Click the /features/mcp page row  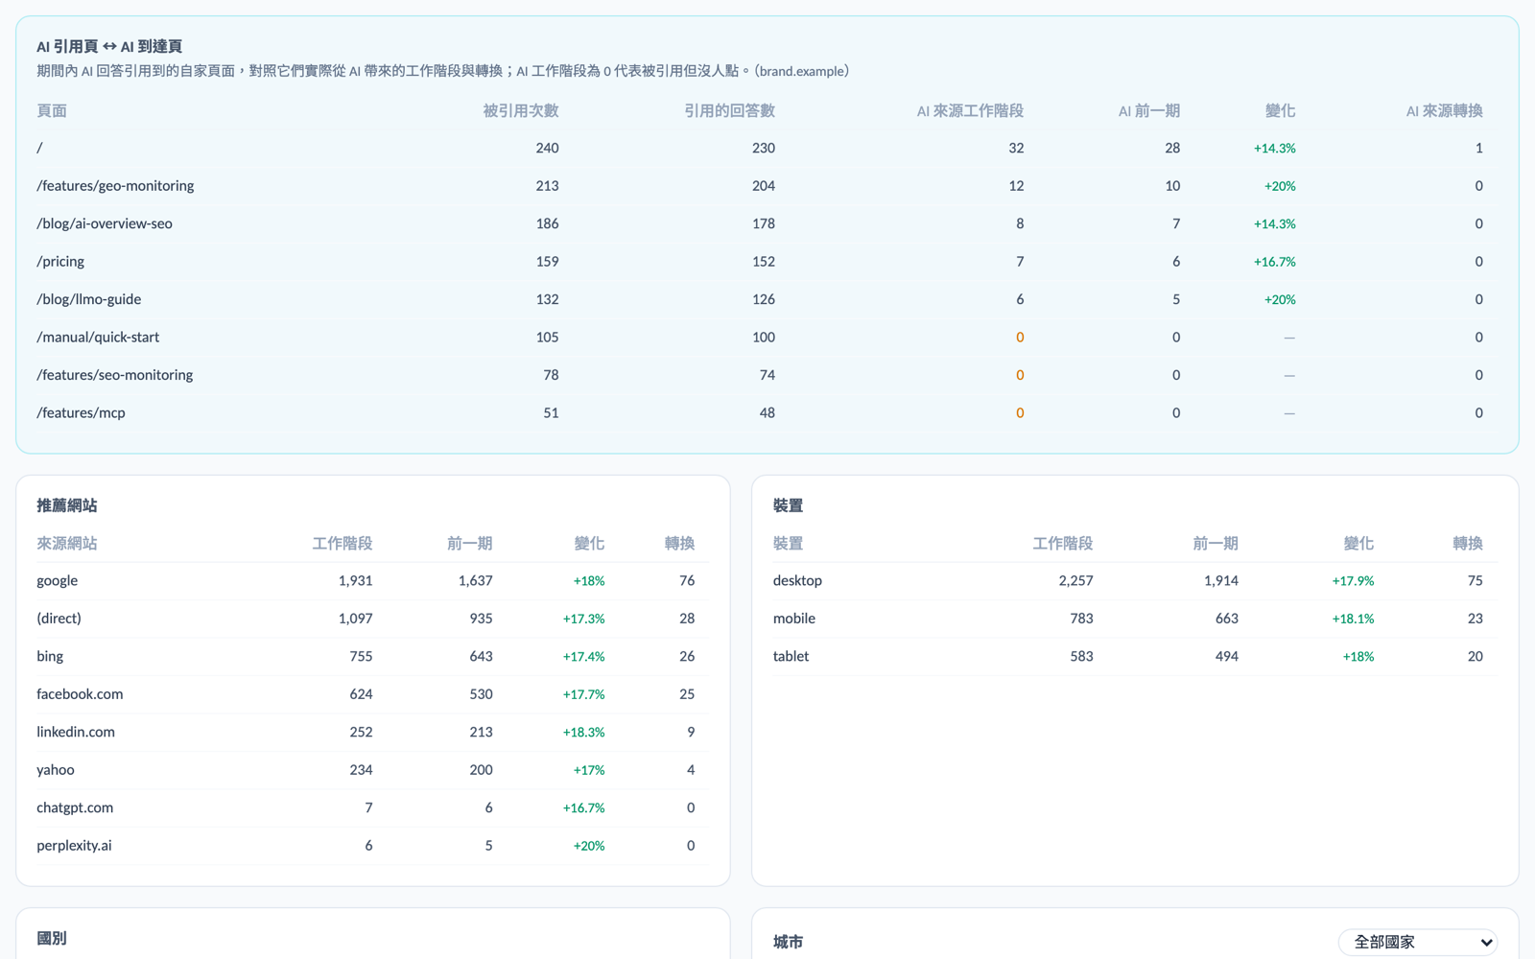tap(767, 412)
